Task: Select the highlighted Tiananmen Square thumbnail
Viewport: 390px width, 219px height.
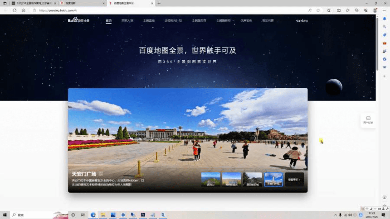Action: (x=273, y=179)
